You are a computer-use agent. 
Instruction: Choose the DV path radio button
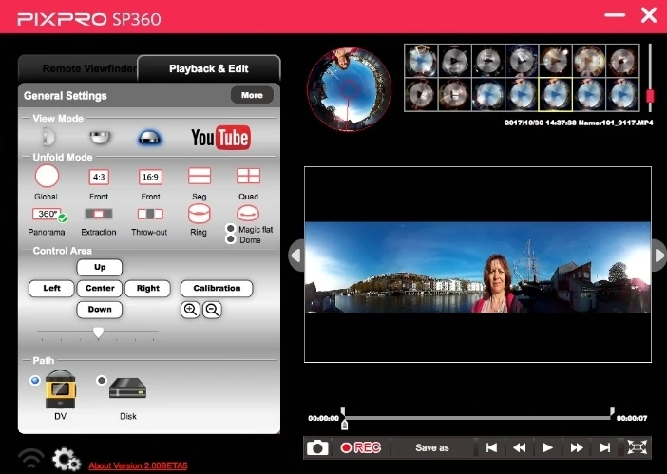point(35,380)
